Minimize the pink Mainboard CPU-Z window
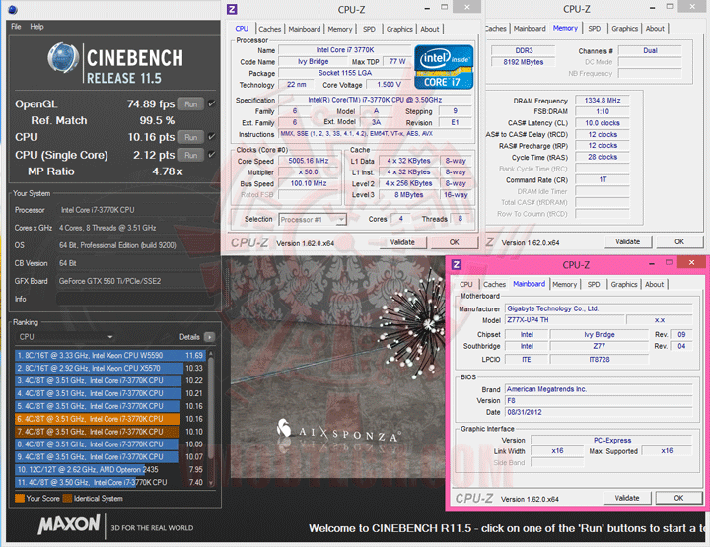This screenshot has height=547, width=710. pyautogui.click(x=652, y=263)
